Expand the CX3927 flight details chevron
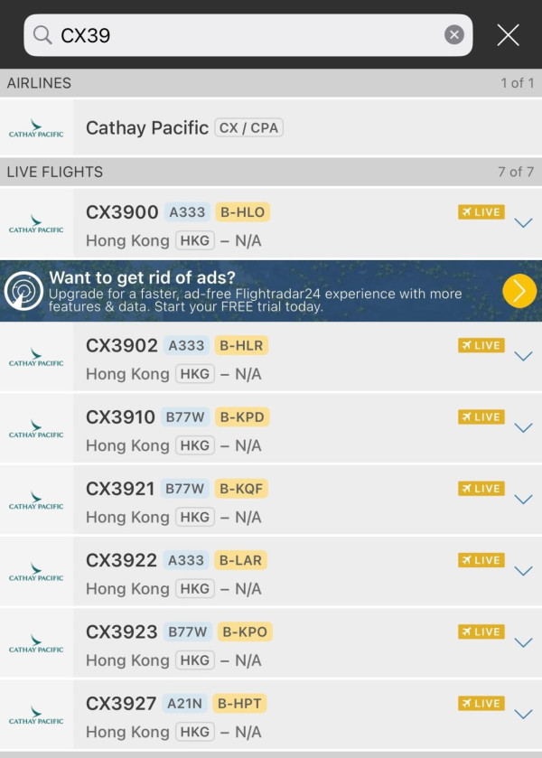Screen dimensions: 542x758 point(523,714)
